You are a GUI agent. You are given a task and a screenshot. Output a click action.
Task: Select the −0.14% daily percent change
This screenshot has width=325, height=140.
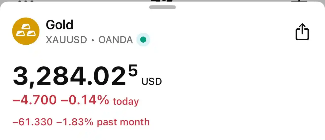[x=85, y=100]
